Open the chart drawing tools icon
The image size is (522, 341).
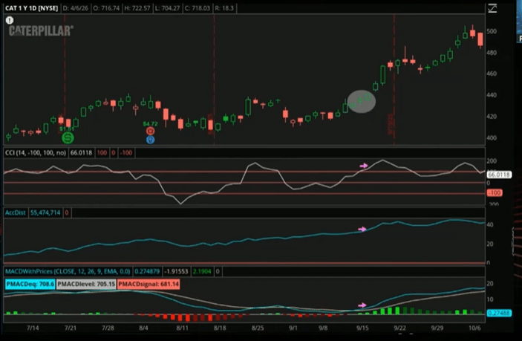pos(492,8)
